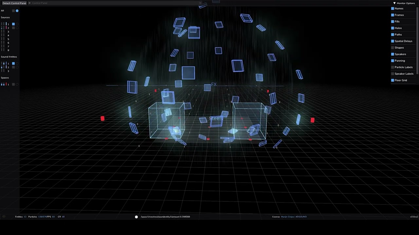Viewport: 419px width, 235px height.
Task: Select Source 4 in the Sources list
Action: pyautogui.click(x=8, y=35)
